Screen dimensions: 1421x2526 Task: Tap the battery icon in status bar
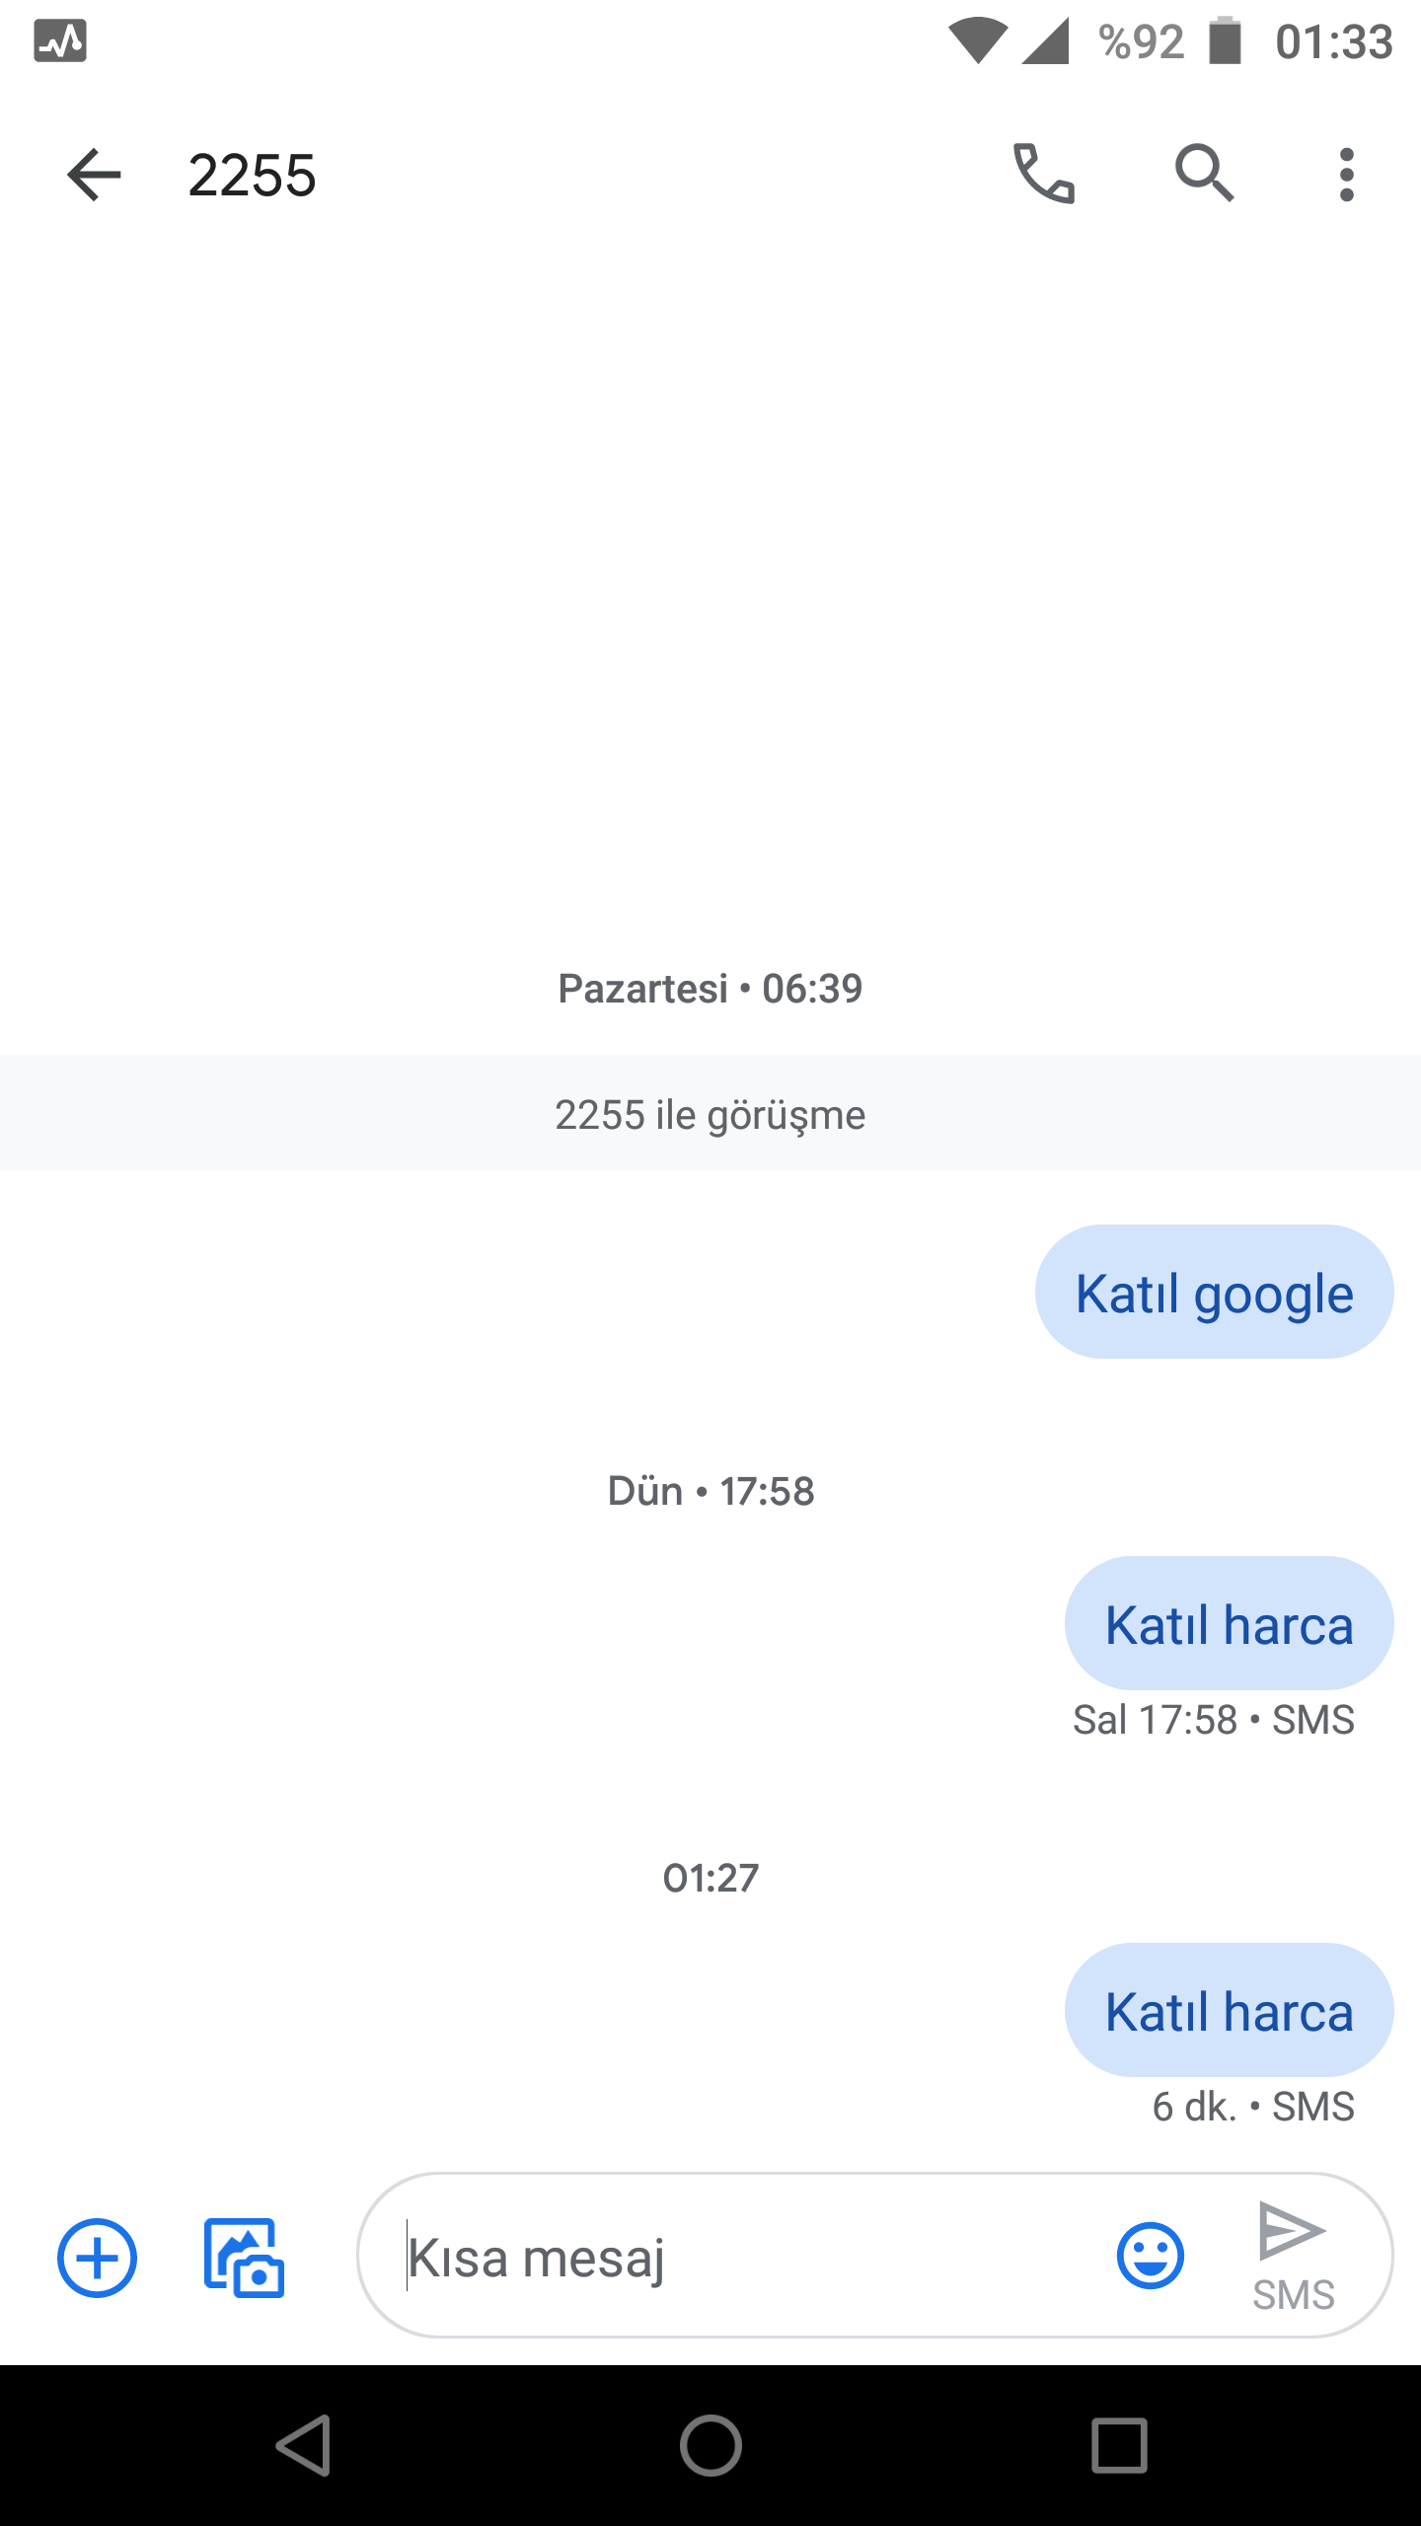pyautogui.click(x=1225, y=41)
